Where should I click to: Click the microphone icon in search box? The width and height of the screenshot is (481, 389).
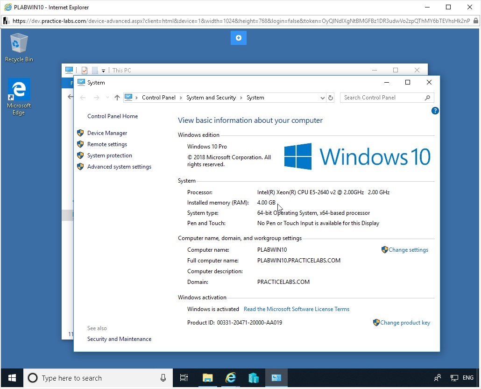[x=163, y=378]
